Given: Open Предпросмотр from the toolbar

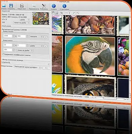Looking at the screenshot, I should click(x=34, y=7).
